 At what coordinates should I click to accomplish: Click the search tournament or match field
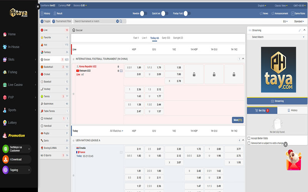(x=95, y=21)
